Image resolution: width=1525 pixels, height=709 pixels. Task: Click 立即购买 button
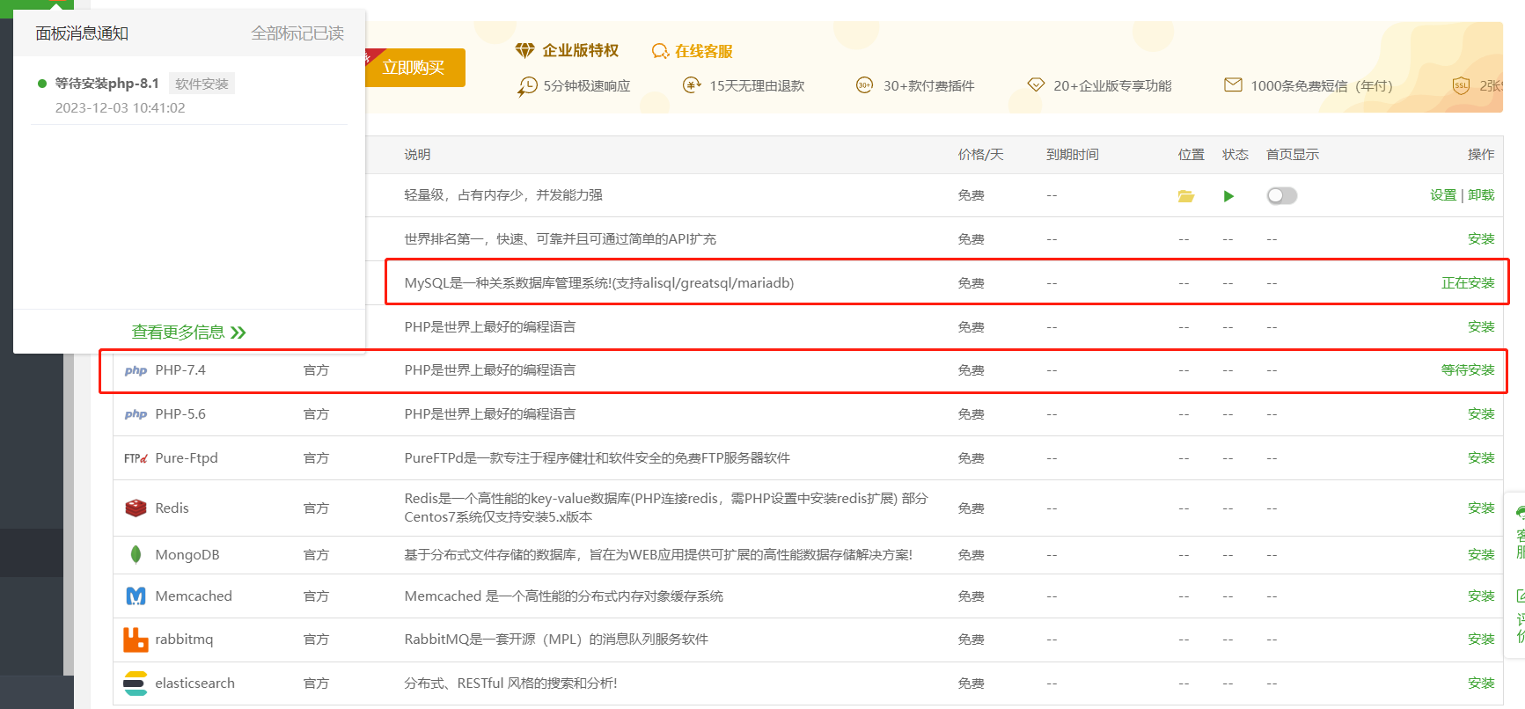tap(414, 68)
